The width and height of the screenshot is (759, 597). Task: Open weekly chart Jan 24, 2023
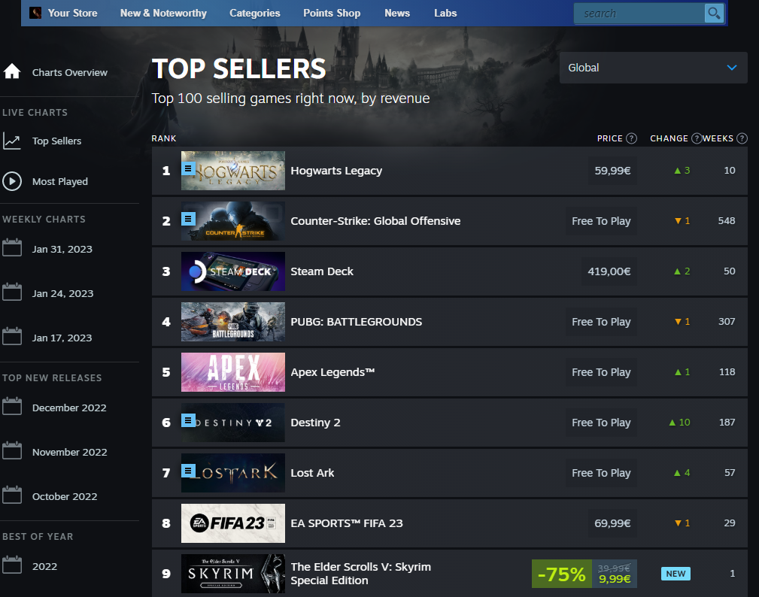pyautogui.click(x=62, y=294)
